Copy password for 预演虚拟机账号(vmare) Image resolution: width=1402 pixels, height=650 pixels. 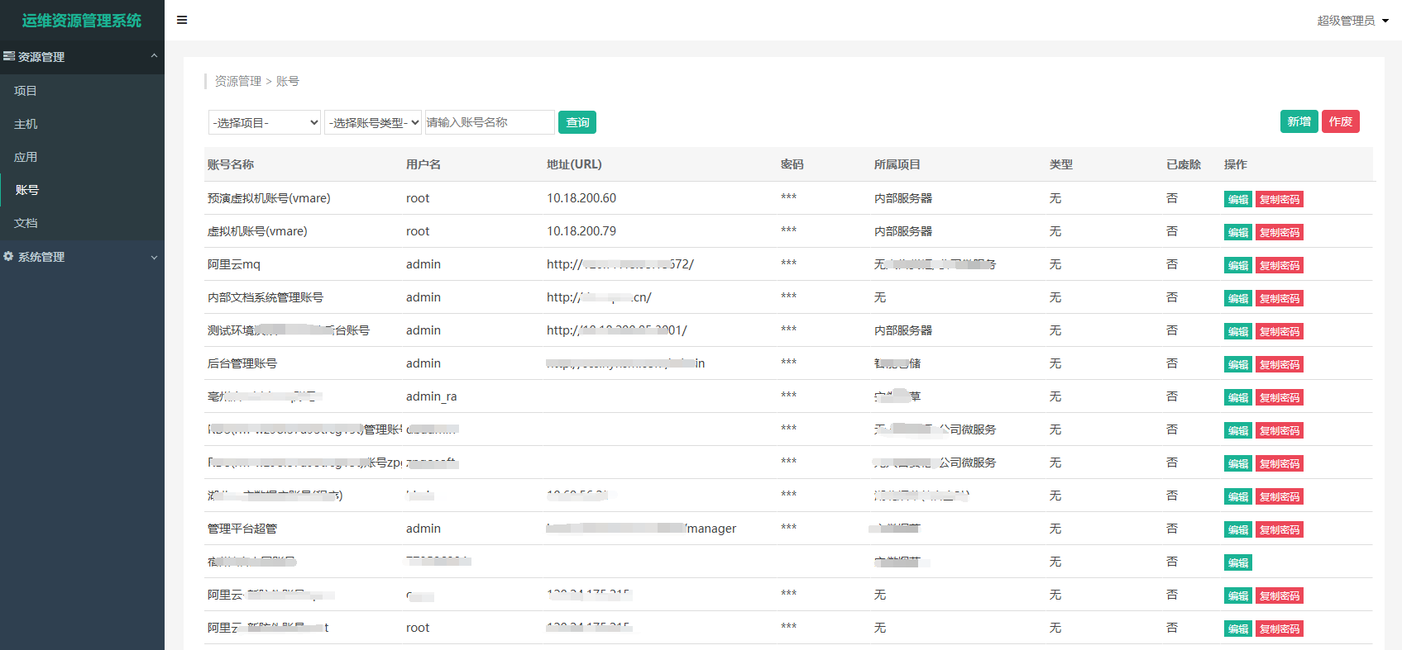pyautogui.click(x=1279, y=199)
